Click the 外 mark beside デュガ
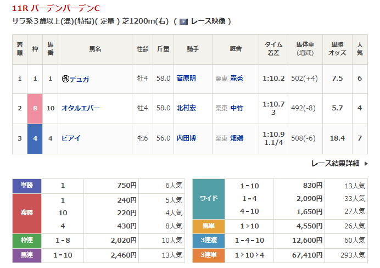This screenshot has width=380, height=268. coord(65,79)
